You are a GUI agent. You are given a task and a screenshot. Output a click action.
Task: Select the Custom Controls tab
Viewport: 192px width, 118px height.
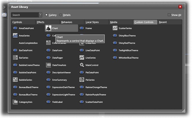pyautogui.click(x=145, y=22)
